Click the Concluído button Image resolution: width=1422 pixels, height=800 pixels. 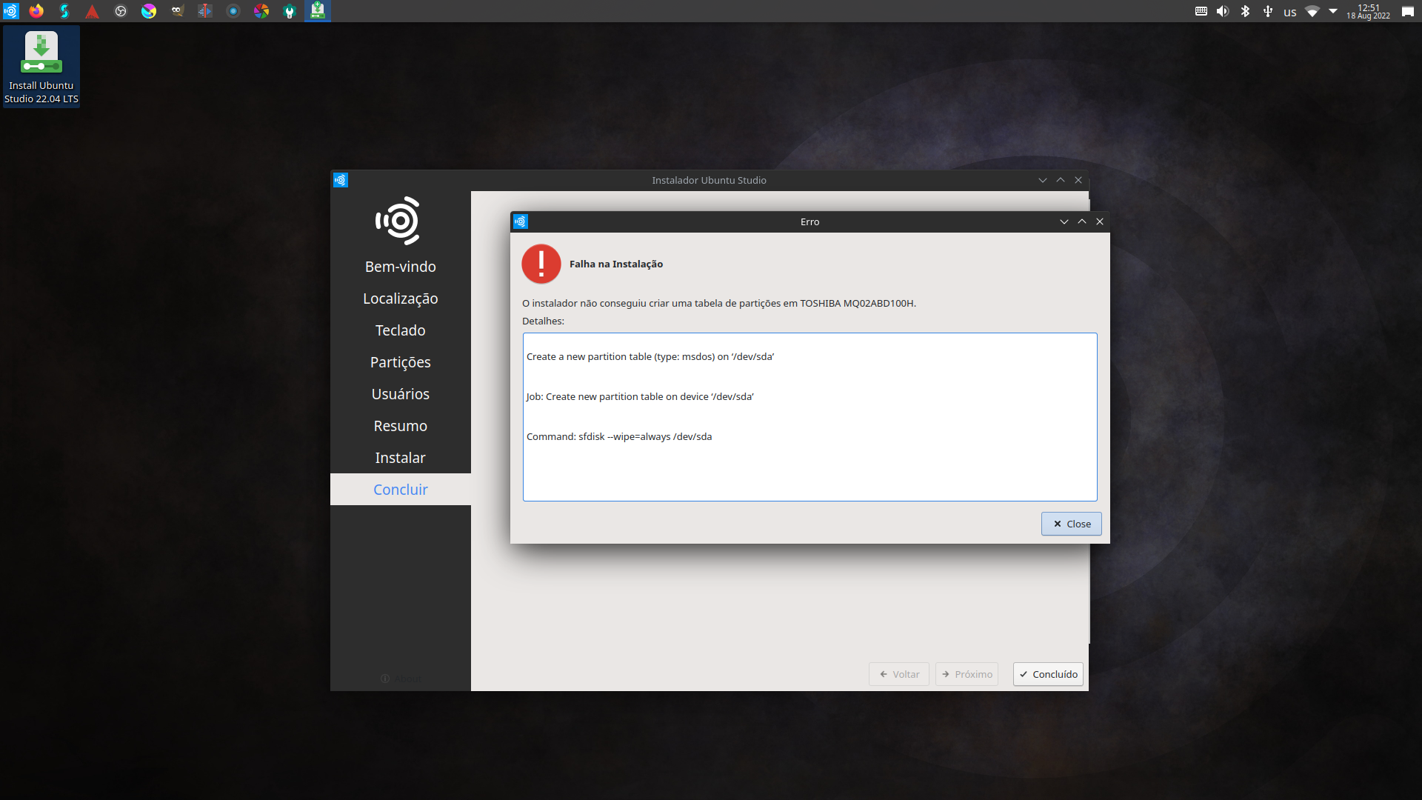[x=1048, y=674]
